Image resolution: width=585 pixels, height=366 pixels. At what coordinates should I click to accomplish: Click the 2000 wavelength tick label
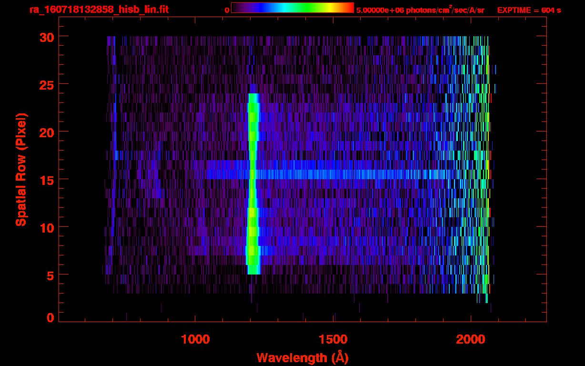471,339
